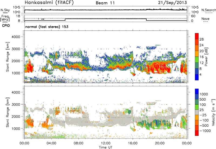Click the '1000' velocity colorbar tick value

coord(204,94)
